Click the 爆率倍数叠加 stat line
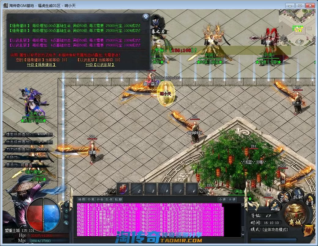318x246 pixels. [x=29, y=134]
